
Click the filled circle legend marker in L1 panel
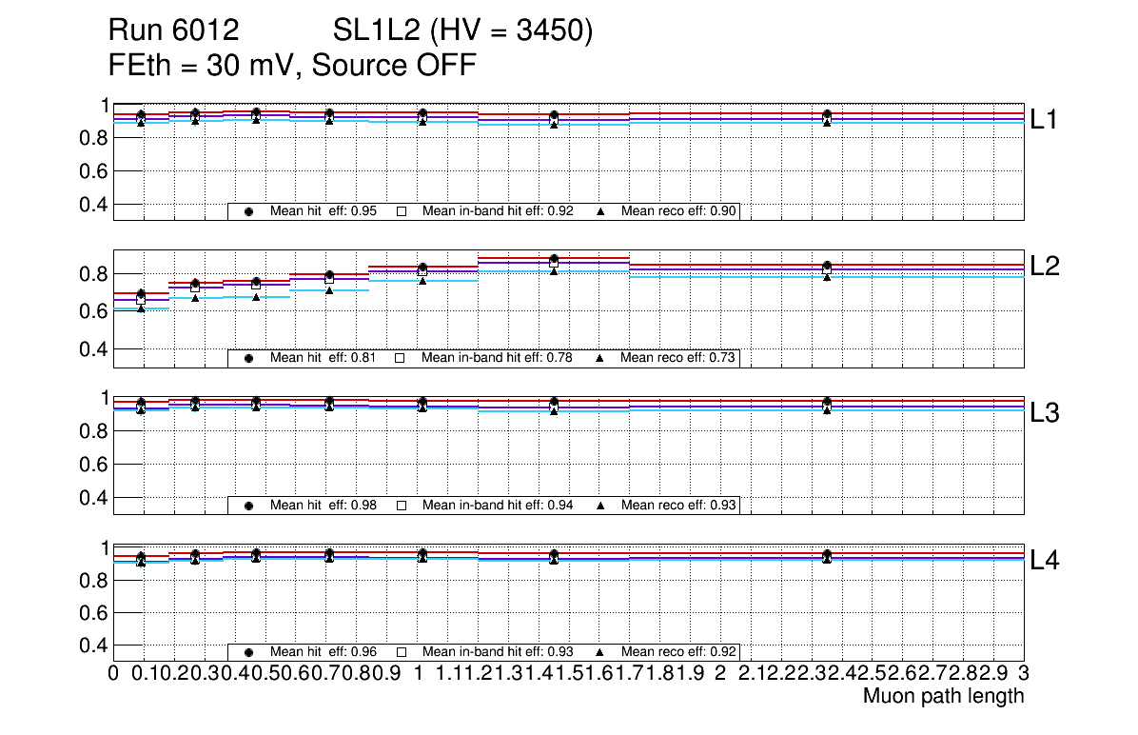[249, 211]
